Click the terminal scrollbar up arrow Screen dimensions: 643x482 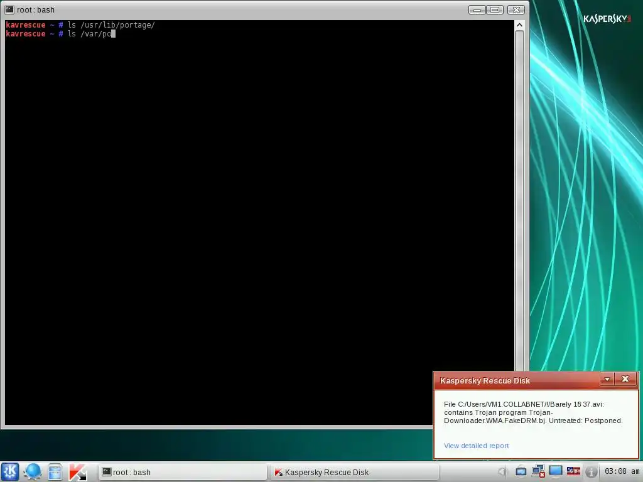[x=519, y=25]
